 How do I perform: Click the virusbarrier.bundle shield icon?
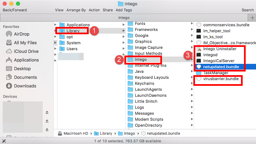tap(199, 79)
